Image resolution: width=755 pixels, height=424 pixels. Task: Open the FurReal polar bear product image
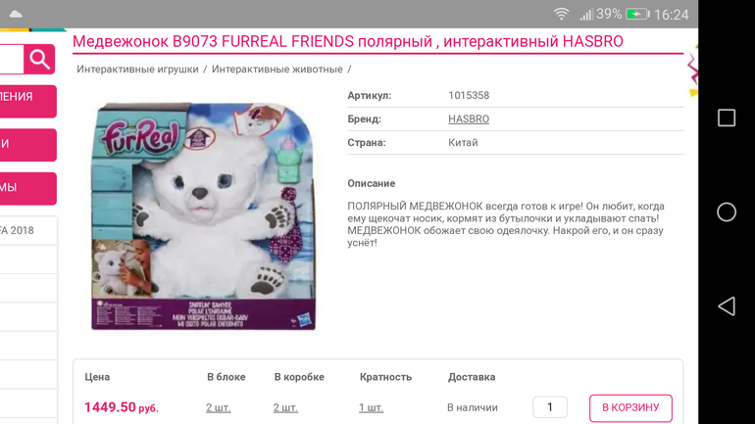point(203,215)
